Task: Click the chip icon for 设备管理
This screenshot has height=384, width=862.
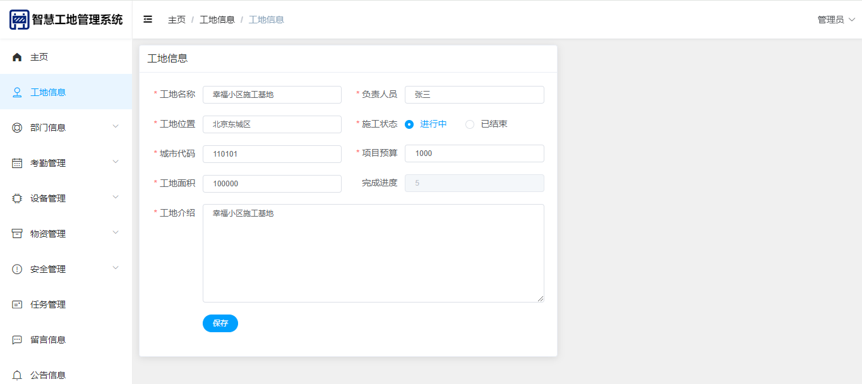Action: 17,198
